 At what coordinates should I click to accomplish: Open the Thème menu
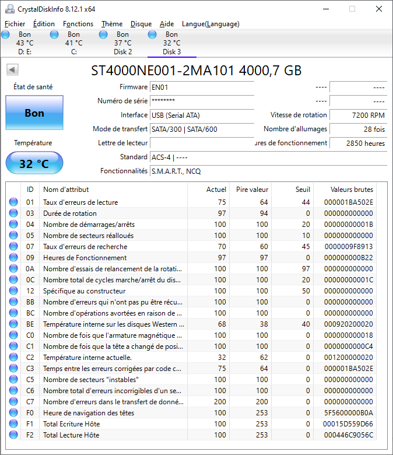[x=112, y=24]
